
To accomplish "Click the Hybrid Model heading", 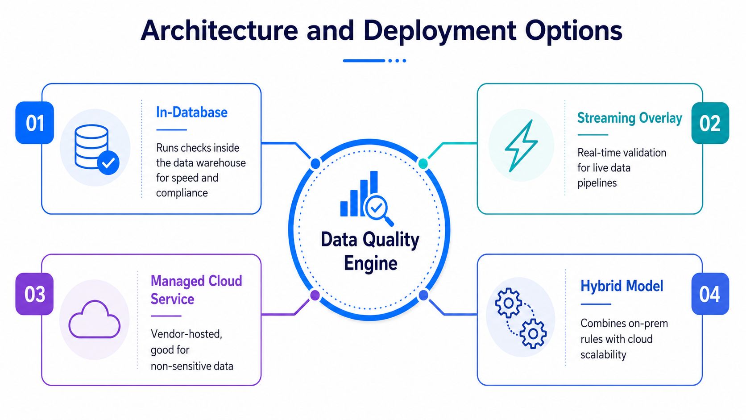I will (622, 286).
